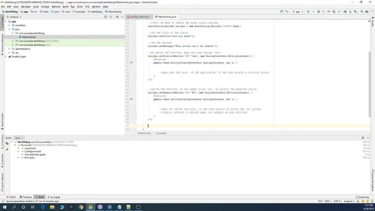375x211 pixels.
Task: Open the TODO tool window
Action: click(x=11, y=197)
